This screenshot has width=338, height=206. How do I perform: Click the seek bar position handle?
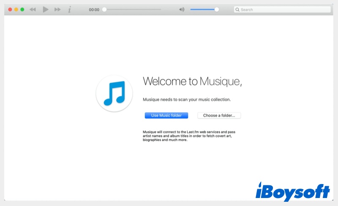coord(104,9)
